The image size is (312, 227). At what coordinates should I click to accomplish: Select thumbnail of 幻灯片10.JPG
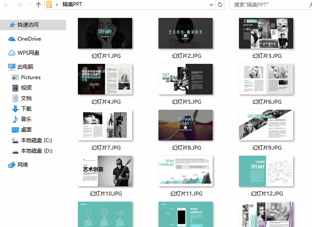105,171
